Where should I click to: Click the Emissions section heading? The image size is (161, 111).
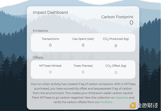pos(40,31)
